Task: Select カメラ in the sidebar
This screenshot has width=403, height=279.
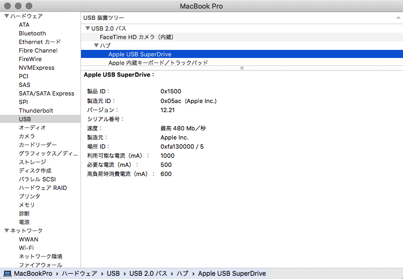Action: pyautogui.click(x=27, y=136)
